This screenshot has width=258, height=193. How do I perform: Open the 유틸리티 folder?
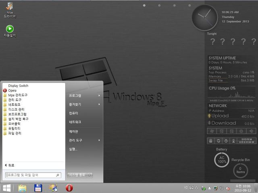[x=12, y=128]
